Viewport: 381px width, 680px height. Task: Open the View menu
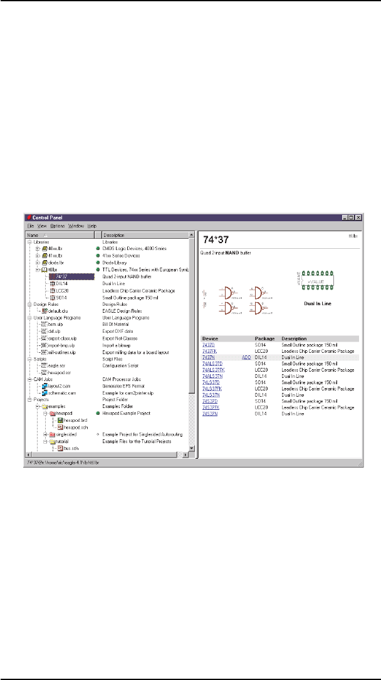42,226
